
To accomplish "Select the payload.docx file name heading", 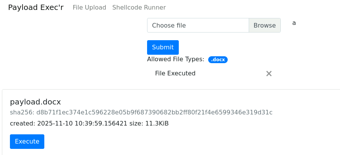I will [36, 102].
